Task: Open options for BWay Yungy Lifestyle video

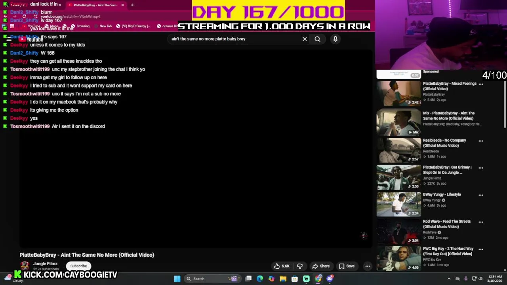Action: [481, 195]
